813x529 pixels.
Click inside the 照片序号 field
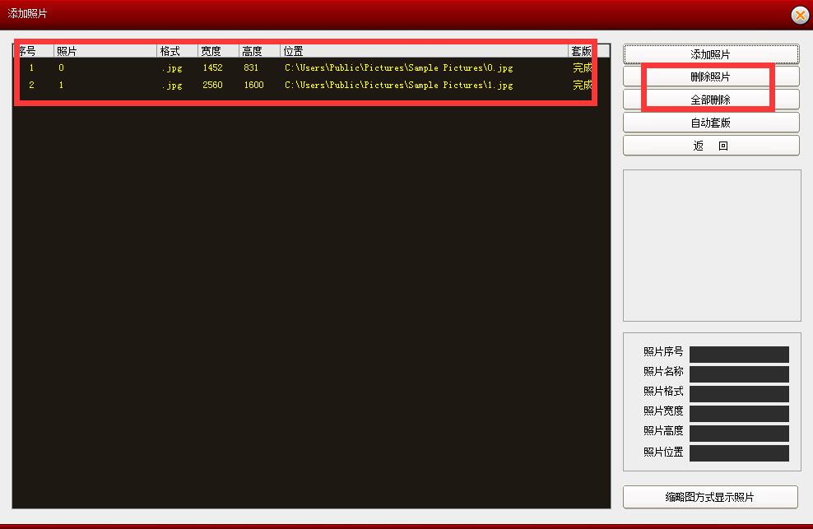pos(738,355)
